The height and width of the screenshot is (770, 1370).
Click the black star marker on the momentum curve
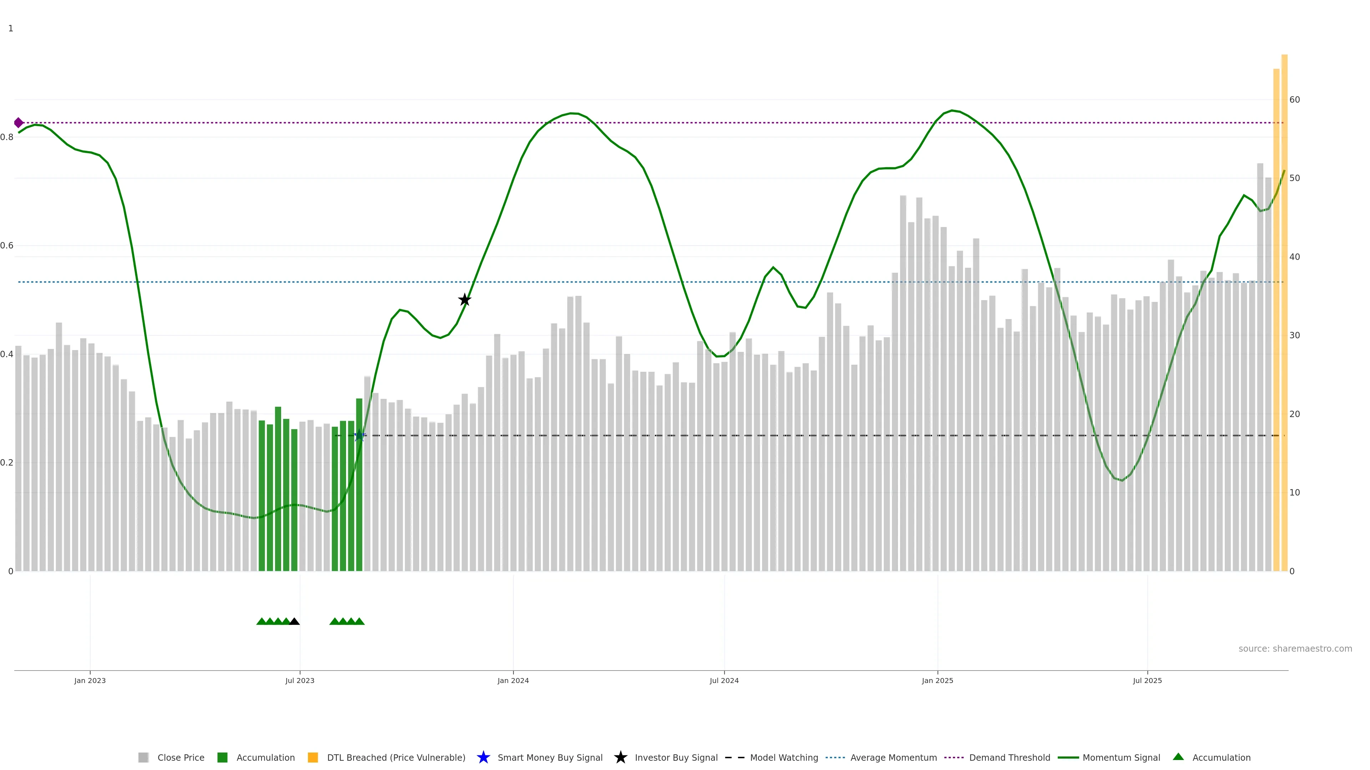click(464, 300)
